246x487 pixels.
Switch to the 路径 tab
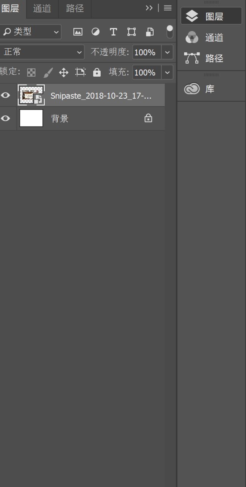point(75,8)
